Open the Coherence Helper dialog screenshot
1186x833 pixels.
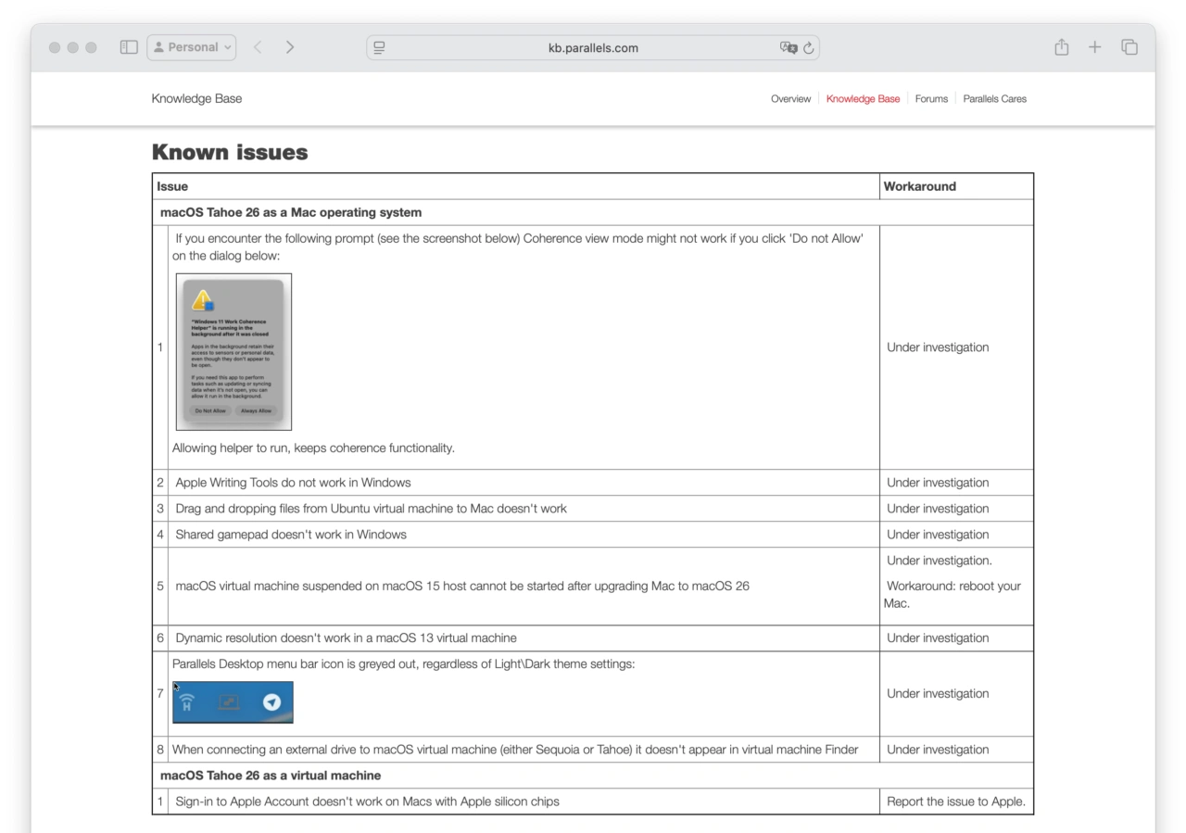pyautogui.click(x=233, y=351)
